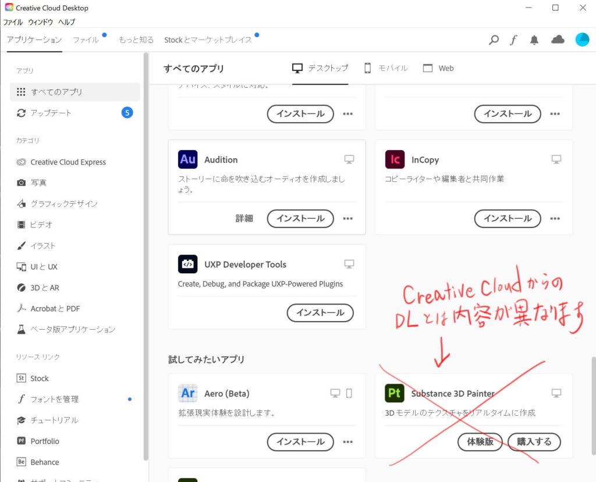Image resolution: width=596 pixels, height=482 pixels.
Task: Open 詳細 for Audition
Action: (244, 219)
